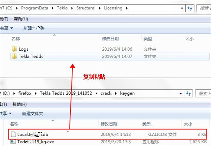Expand the 共享 dropdown in bottom window

coord(6,114)
